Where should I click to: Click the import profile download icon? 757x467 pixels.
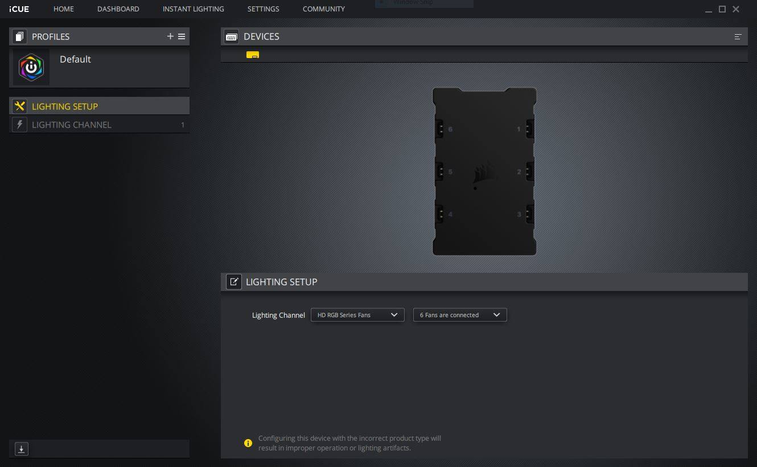coord(21,449)
